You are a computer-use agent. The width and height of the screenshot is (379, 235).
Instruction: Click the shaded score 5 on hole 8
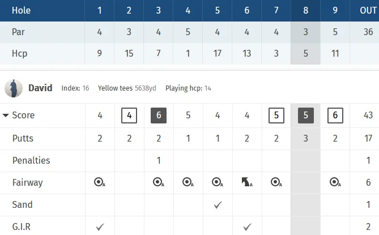[306, 116]
